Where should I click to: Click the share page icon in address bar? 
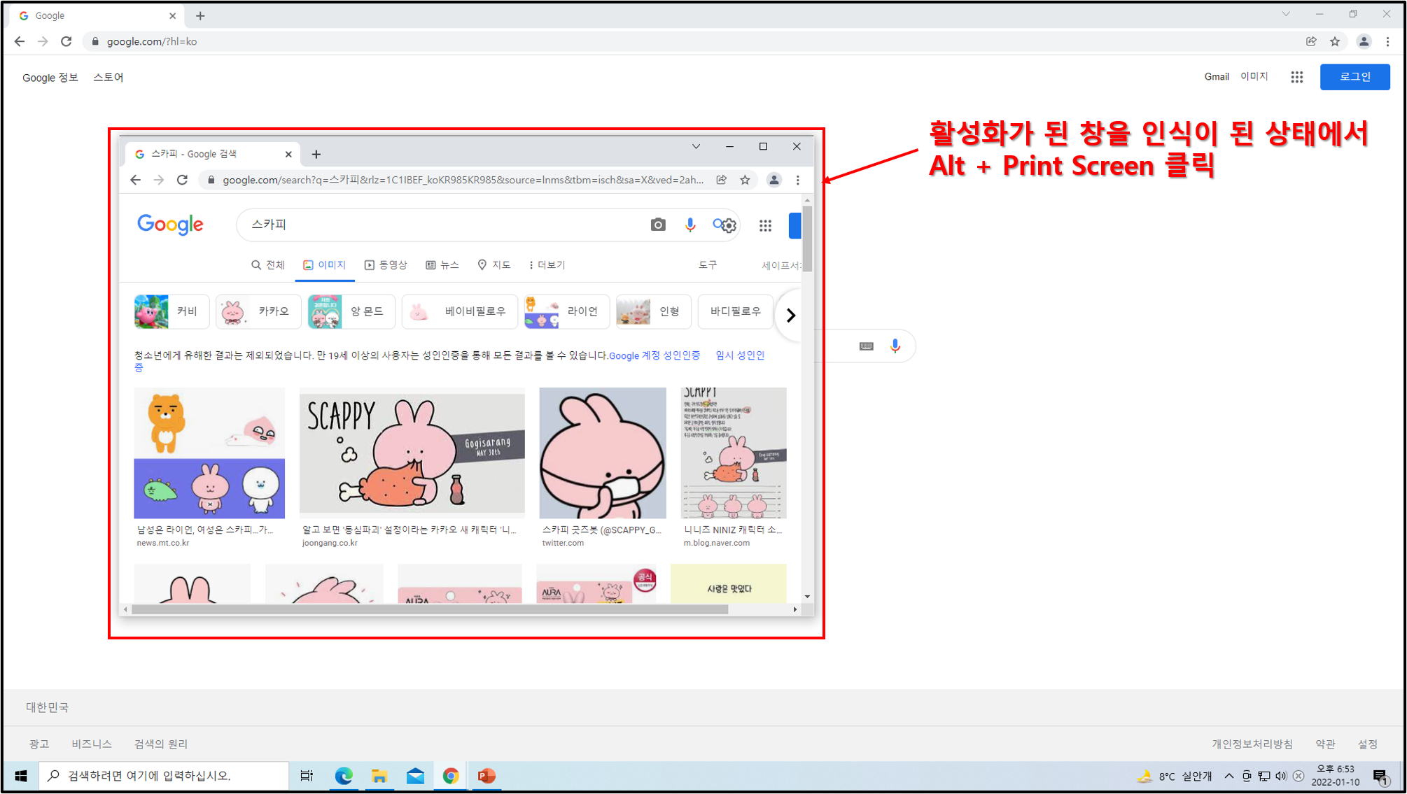click(1311, 41)
